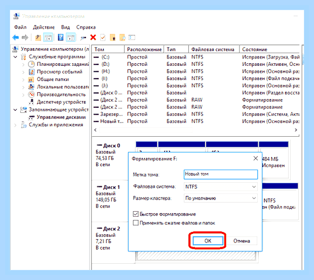Expand the Производительность node
This screenshot has width=314, height=280.
(x=23, y=95)
